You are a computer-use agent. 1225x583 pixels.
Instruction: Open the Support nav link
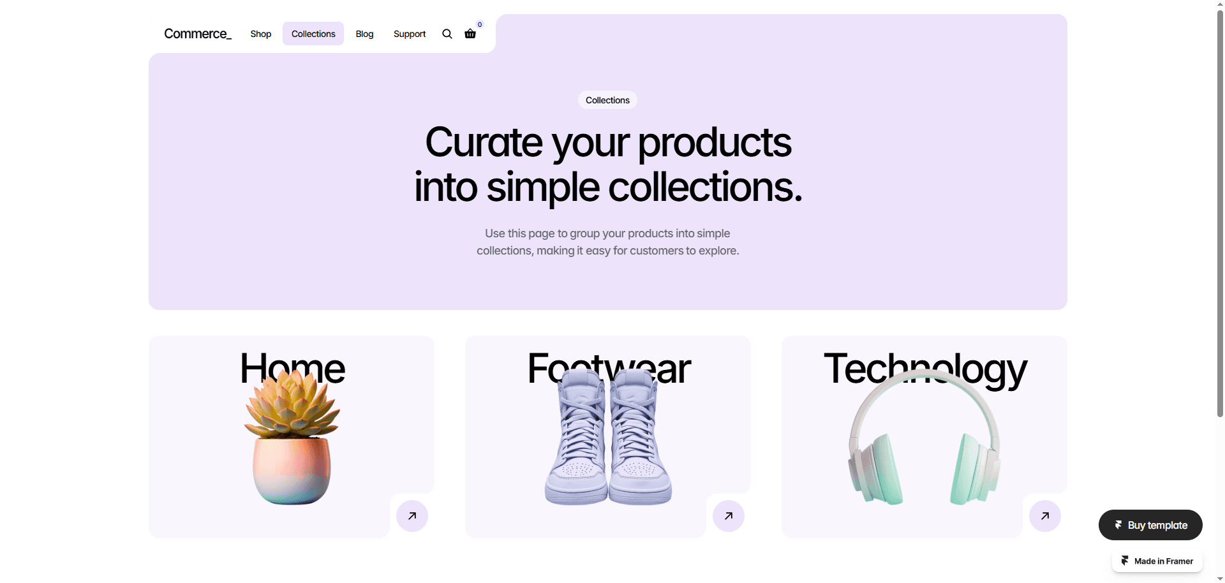tap(410, 34)
